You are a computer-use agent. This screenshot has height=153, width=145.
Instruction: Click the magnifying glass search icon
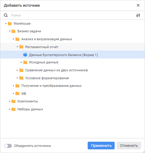click(6, 15)
